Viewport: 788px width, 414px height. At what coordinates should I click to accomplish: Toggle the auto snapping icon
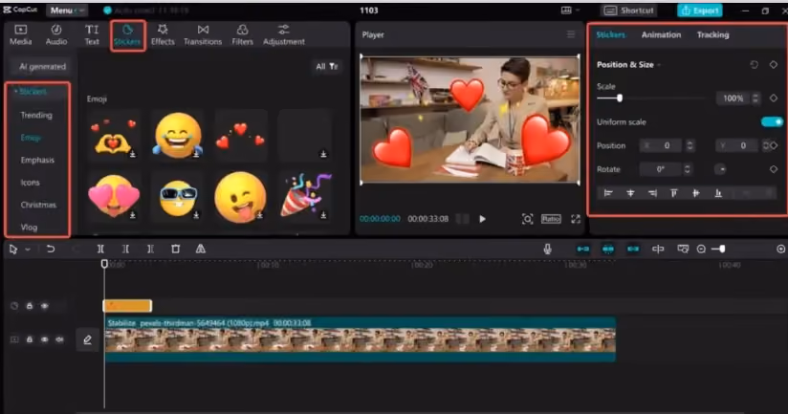click(608, 249)
